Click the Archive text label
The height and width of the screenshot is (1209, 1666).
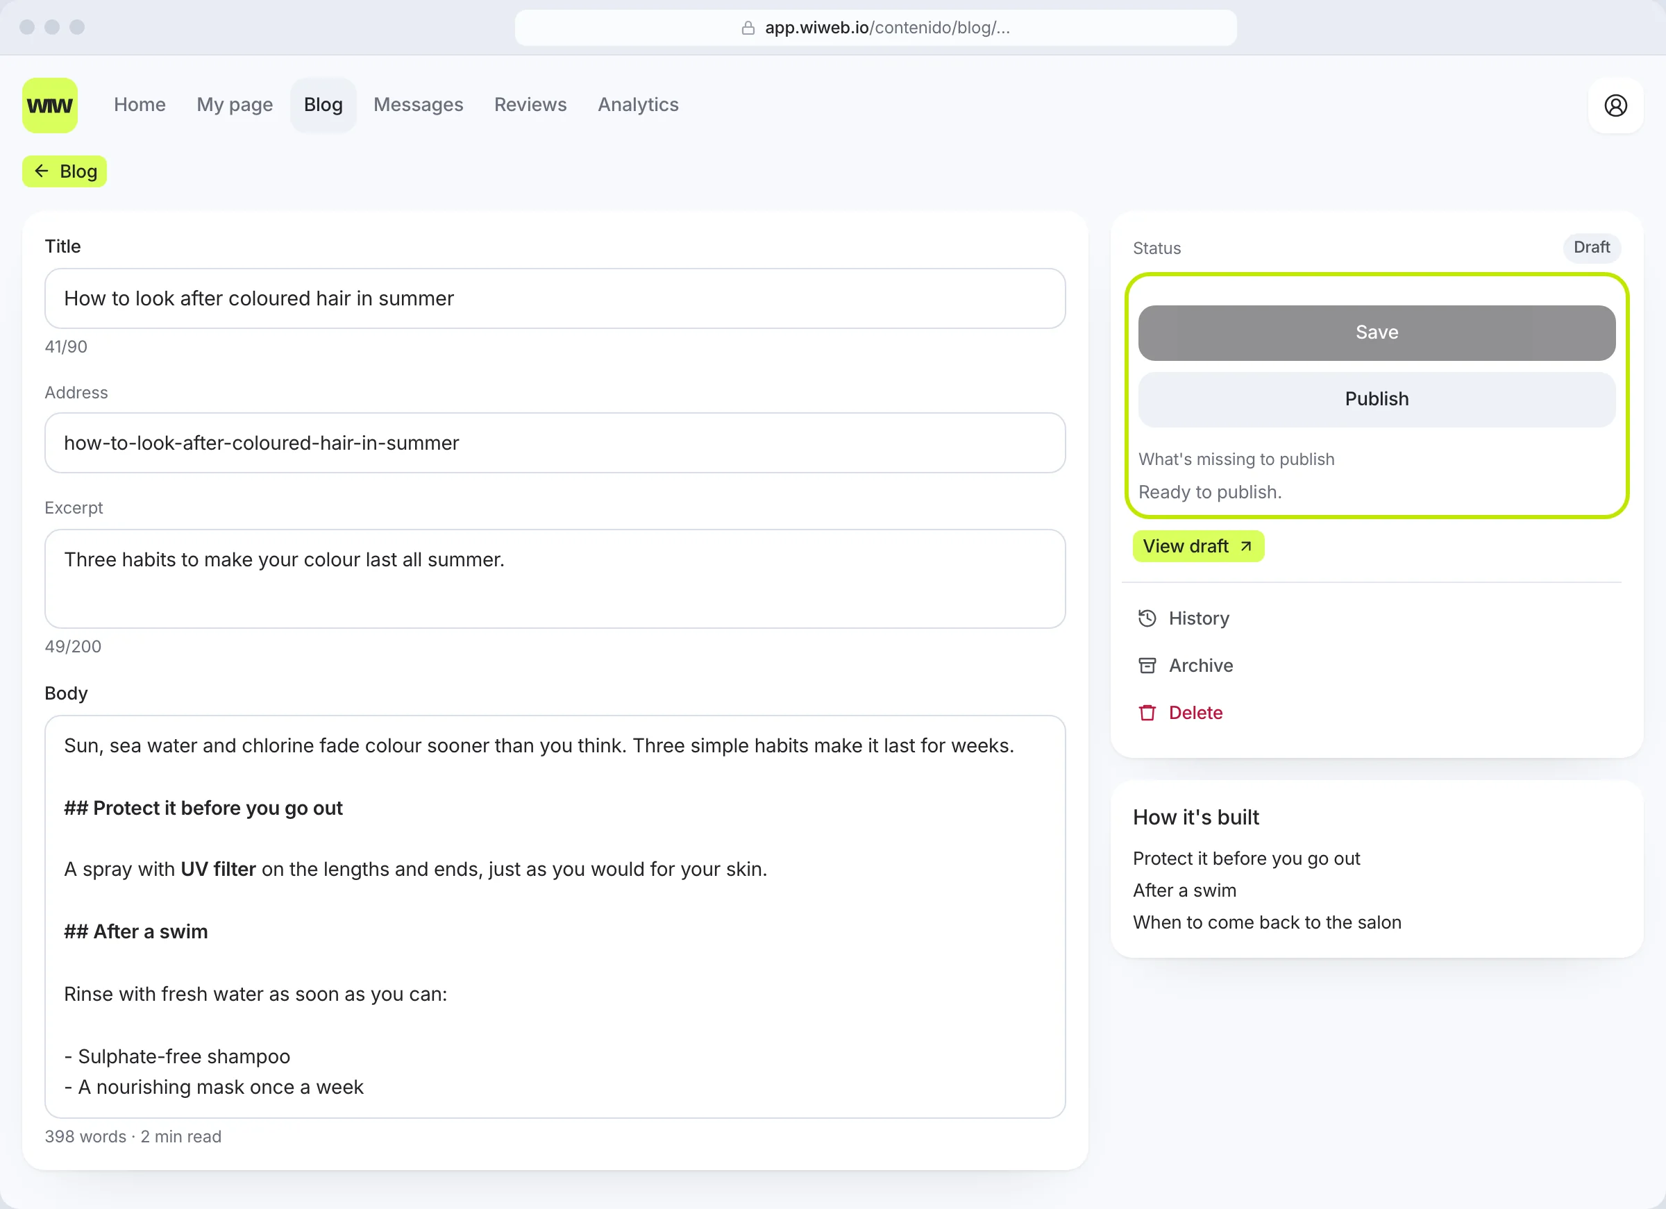pos(1200,666)
